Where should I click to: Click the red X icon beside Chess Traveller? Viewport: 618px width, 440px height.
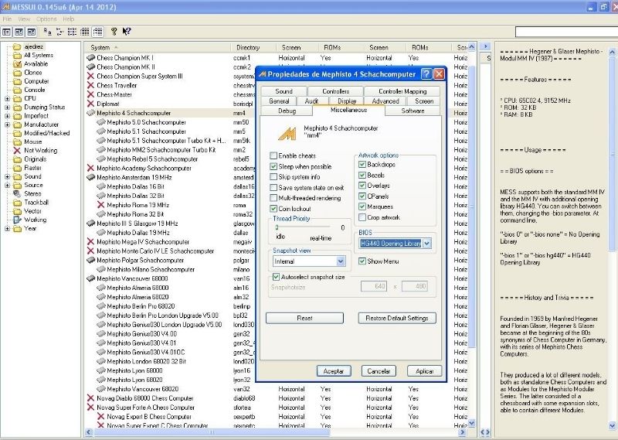(x=91, y=86)
